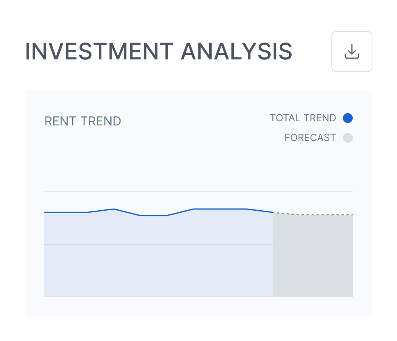
Task: Click the middle horizontal gridline in the blue area
Action: pos(158,244)
